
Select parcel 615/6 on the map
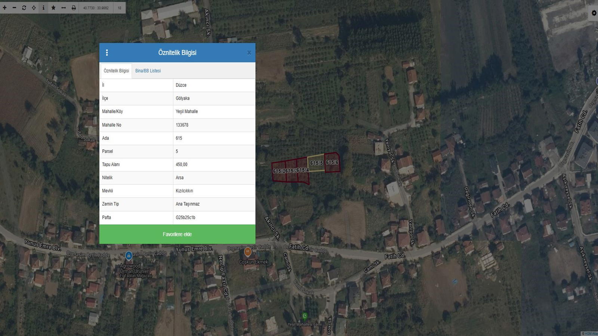[332, 163]
